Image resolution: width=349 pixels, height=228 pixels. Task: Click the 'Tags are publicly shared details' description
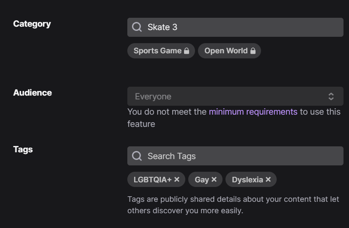click(233, 205)
